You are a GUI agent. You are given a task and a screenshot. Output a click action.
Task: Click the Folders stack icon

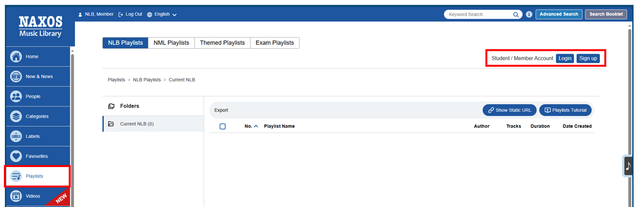point(111,106)
